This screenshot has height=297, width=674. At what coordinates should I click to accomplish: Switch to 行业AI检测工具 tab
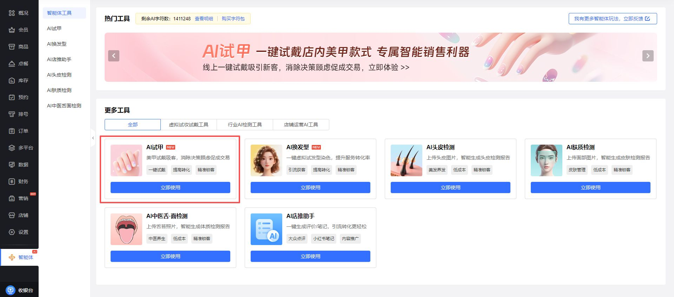245,125
